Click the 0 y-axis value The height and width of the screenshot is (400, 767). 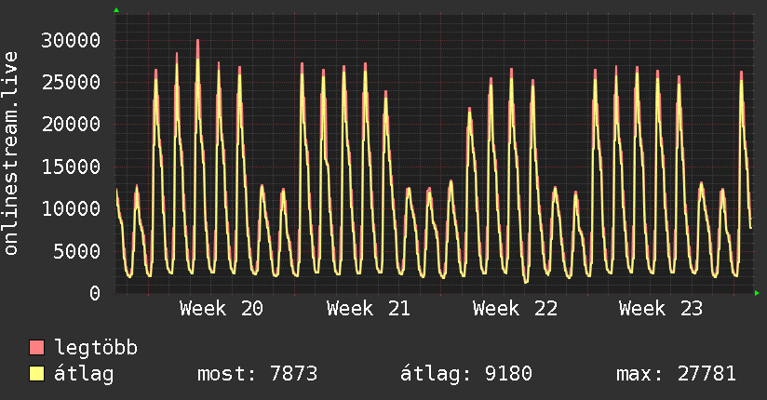click(95, 293)
